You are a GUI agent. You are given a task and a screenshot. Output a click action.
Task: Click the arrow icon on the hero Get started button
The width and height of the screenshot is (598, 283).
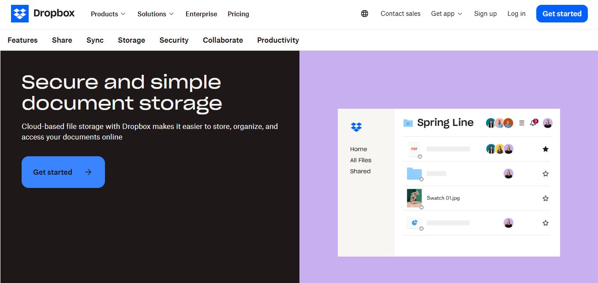point(88,172)
